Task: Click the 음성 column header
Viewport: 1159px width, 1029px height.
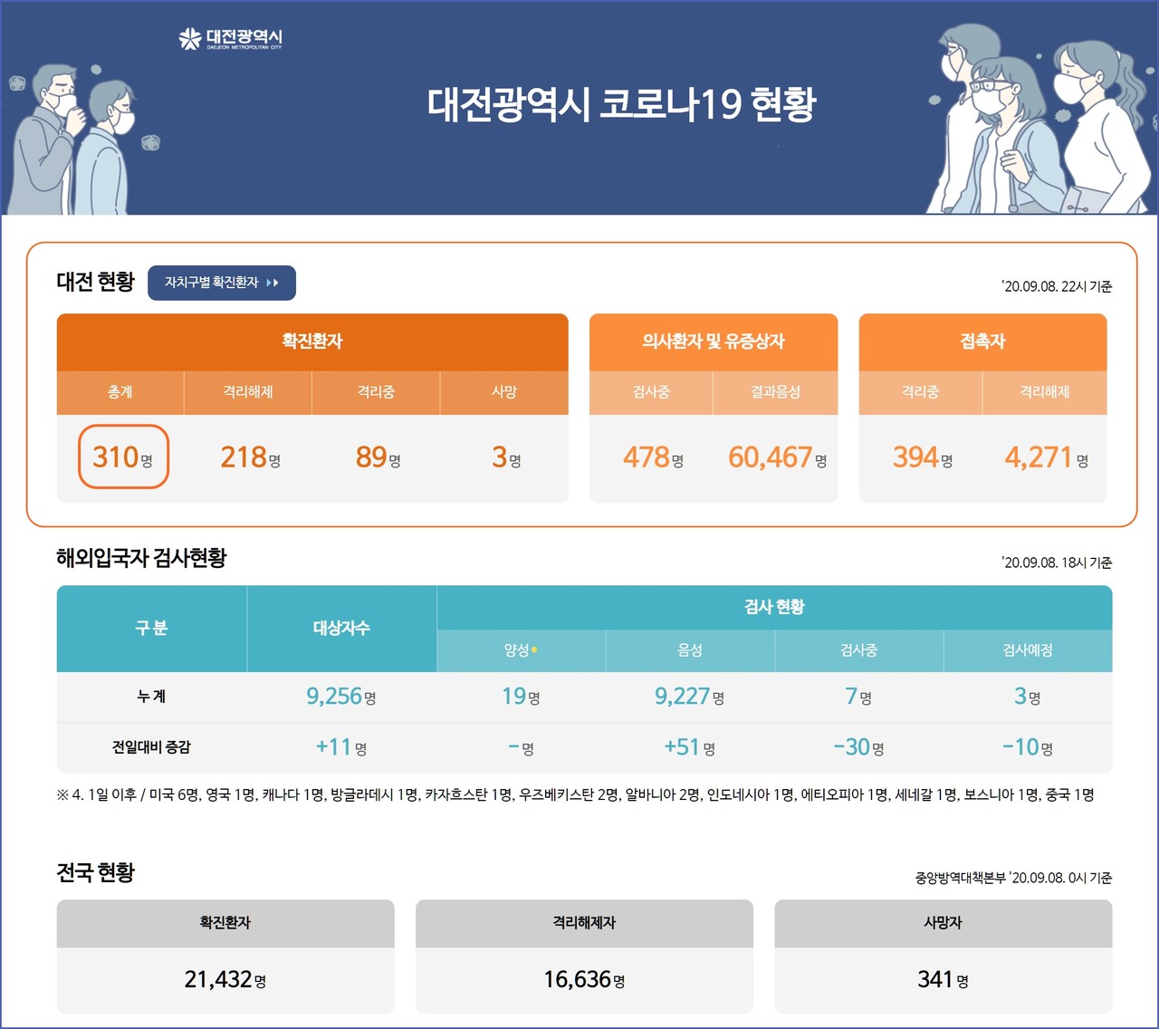Action: 690,650
